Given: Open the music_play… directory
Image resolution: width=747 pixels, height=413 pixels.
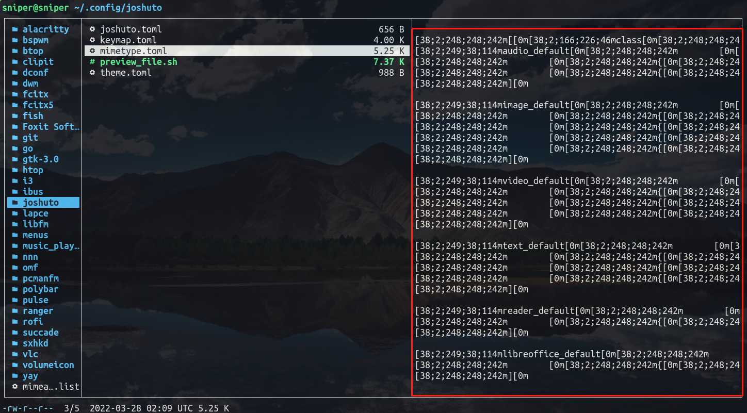Looking at the screenshot, I should click(51, 246).
